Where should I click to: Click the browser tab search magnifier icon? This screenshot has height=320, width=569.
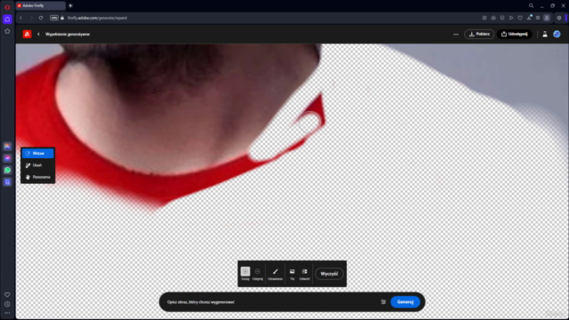[x=531, y=6]
